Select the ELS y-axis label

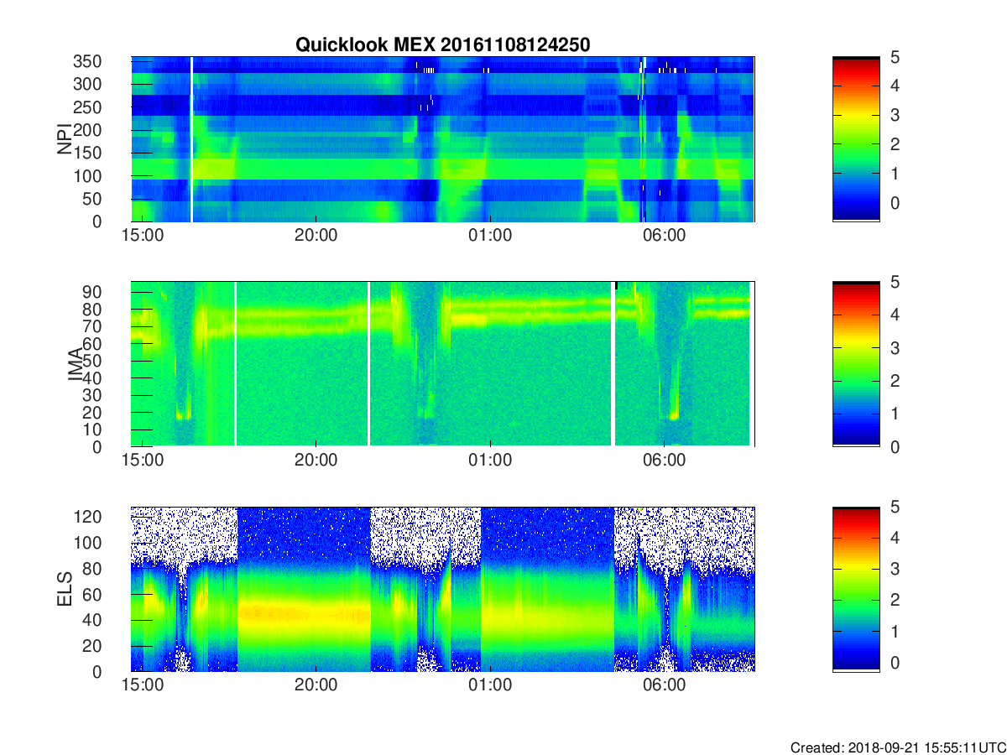64,589
